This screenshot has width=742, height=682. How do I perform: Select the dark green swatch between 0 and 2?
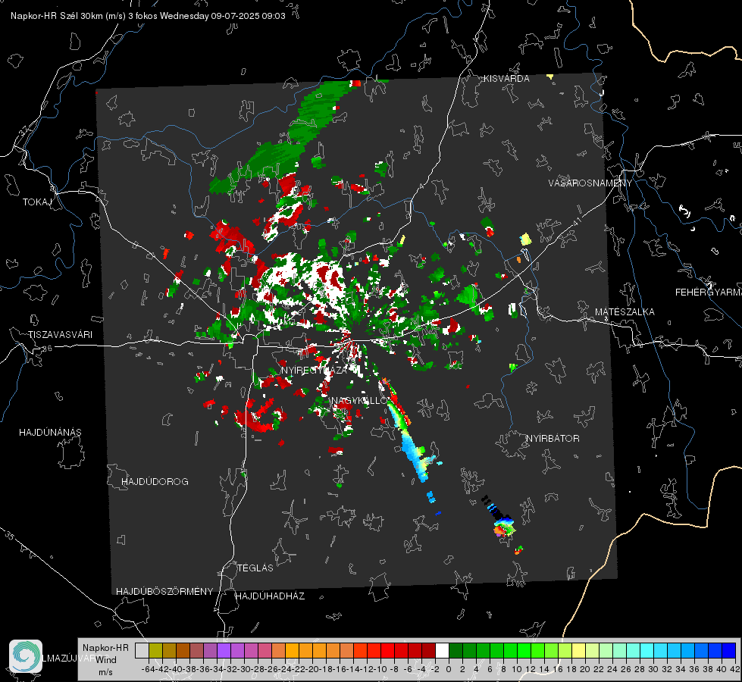pyautogui.click(x=456, y=650)
